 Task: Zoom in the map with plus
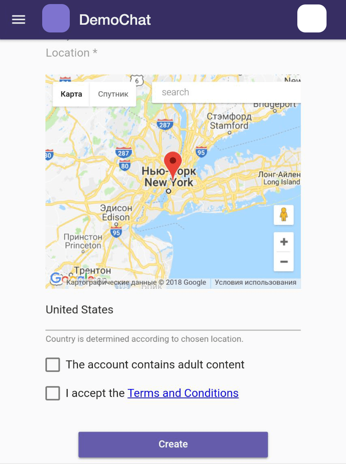coord(284,242)
